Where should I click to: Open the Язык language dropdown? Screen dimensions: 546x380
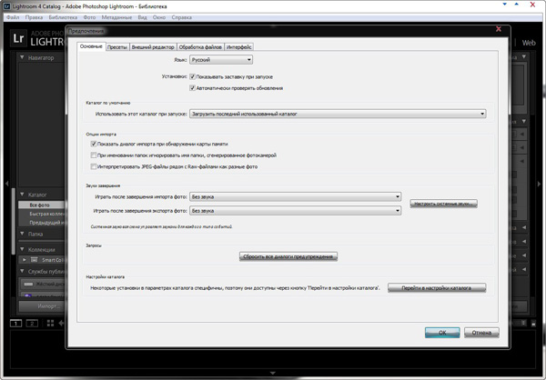pos(215,60)
